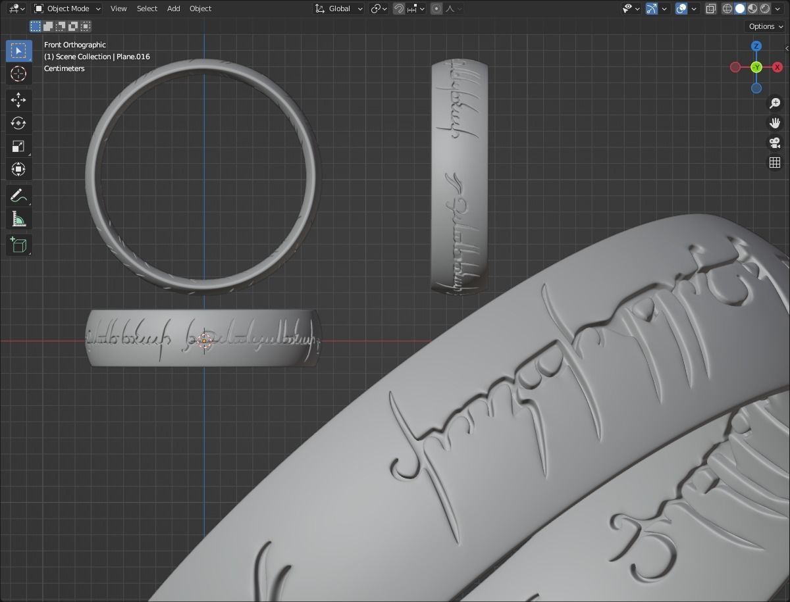Click the negative Z axis gizmo dot
The image size is (790, 602).
(756, 88)
